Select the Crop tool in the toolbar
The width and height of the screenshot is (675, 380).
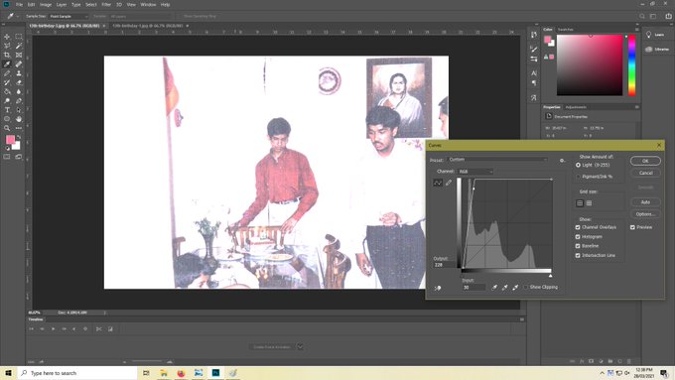(x=7, y=55)
